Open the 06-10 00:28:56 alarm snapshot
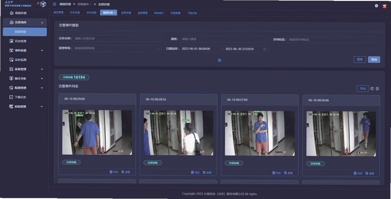The width and height of the screenshot is (391, 199). click(x=178, y=133)
